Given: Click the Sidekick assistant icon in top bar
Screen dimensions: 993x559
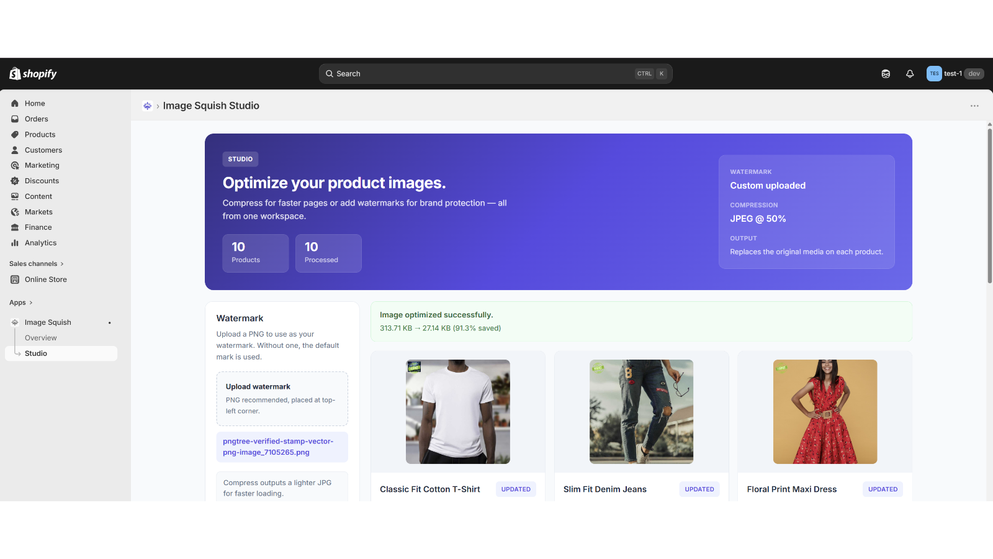Looking at the screenshot, I should pos(886,74).
